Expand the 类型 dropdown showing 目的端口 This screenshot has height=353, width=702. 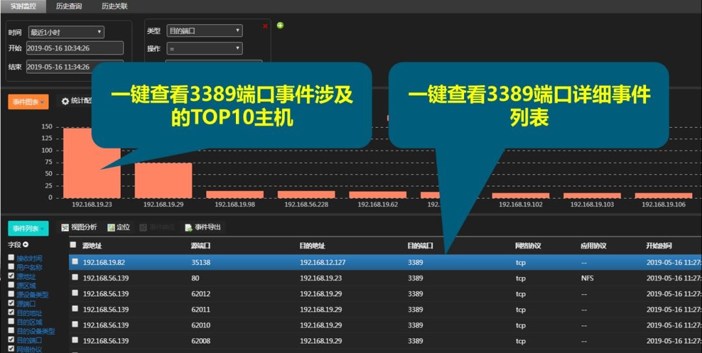tap(203, 30)
